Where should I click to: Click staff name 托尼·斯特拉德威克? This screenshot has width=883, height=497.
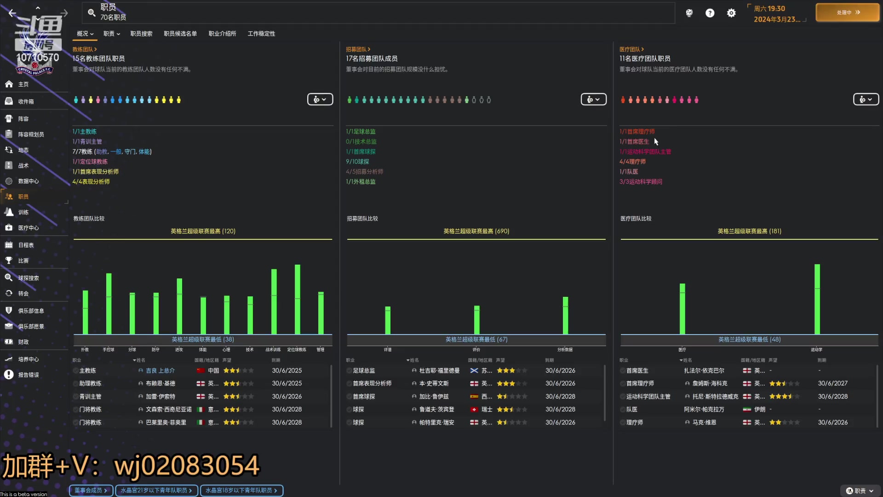coord(715,396)
